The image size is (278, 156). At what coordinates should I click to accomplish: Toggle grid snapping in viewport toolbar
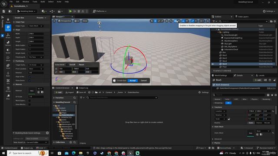coord(175,21)
